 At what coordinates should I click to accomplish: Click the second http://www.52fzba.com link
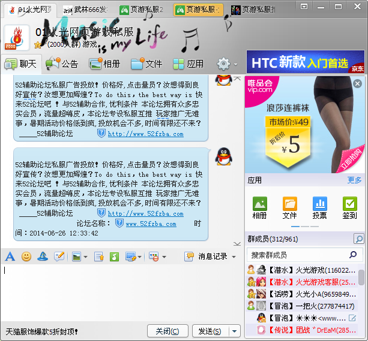click(145, 214)
